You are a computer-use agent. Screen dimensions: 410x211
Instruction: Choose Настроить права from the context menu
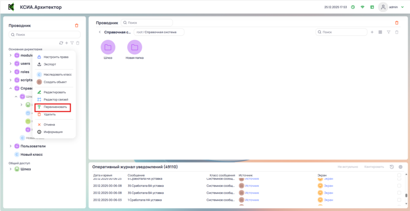click(56, 57)
